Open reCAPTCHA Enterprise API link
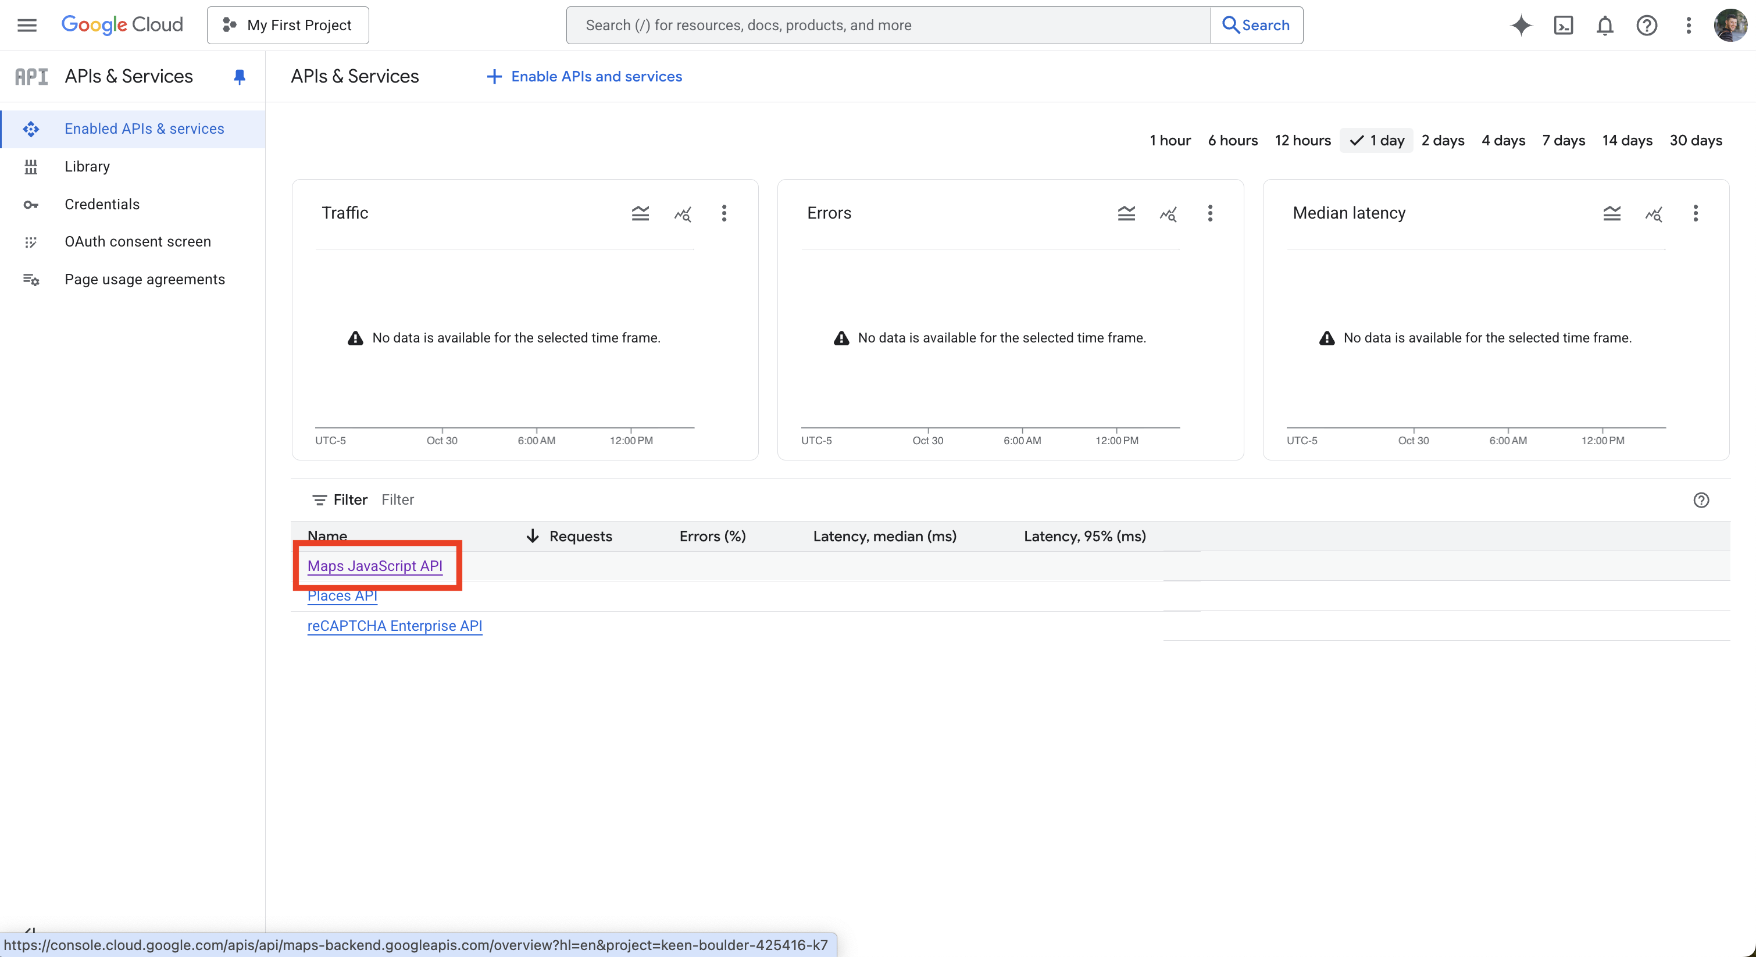The height and width of the screenshot is (957, 1756). (394, 625)
